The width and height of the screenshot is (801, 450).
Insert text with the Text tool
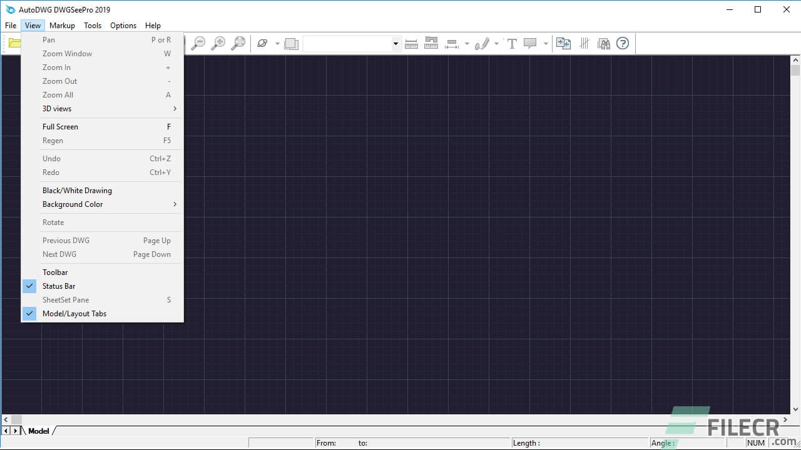[x=512, y=43]
